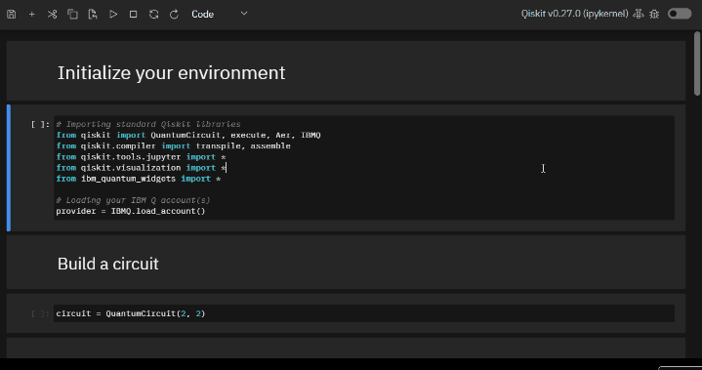Copy the selected cell using the toolbar icon
Screen dimensions: 702x370
point(72,15)
